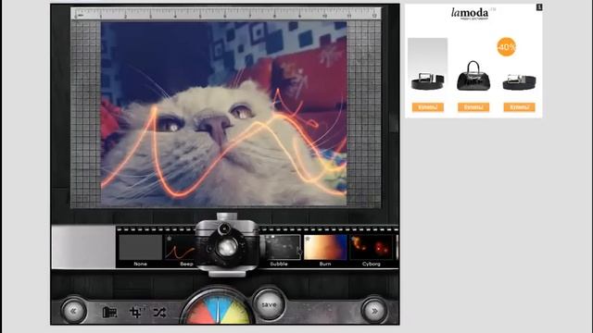Select the crop tool icon
Screen dimensions: 593x333
135,313
